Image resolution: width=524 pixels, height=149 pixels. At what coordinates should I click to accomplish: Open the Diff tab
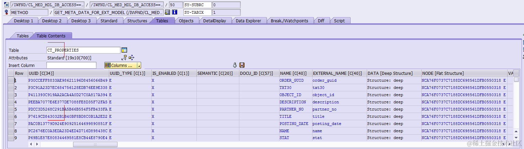[x=321, y=21]
